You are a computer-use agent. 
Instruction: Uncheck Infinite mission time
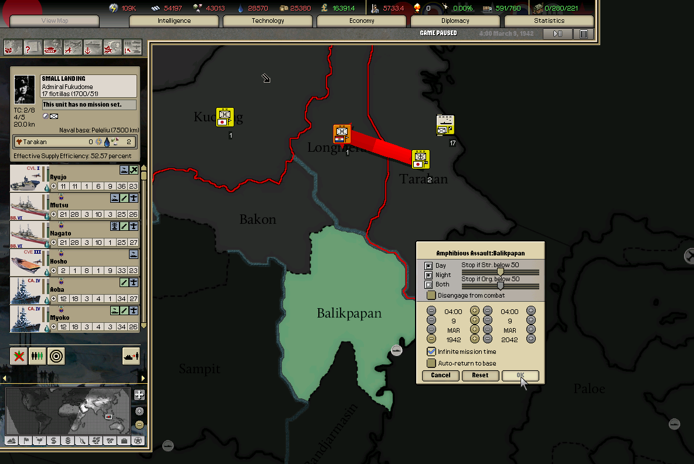431,352
